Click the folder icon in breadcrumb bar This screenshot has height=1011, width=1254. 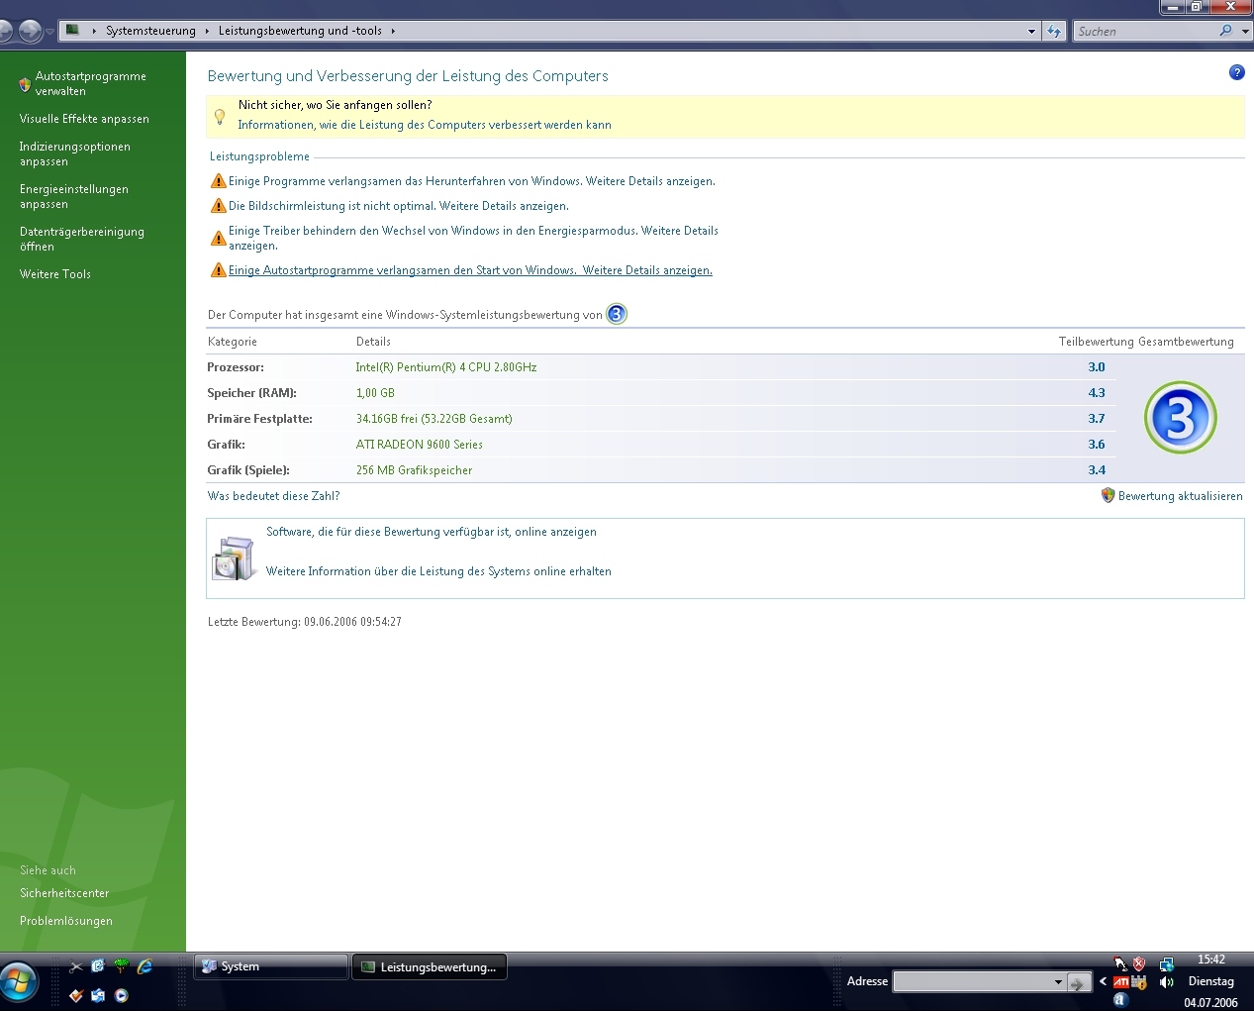[x=72, y=30]
